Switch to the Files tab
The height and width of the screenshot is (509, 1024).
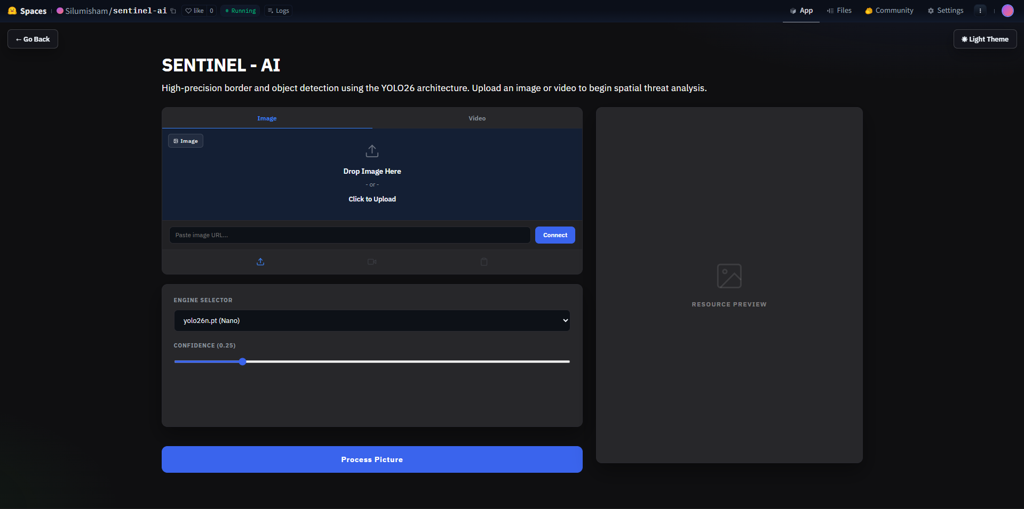[x=839, y=11]
